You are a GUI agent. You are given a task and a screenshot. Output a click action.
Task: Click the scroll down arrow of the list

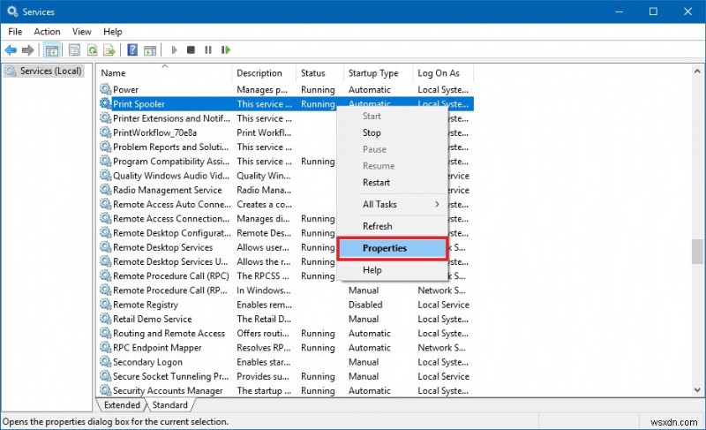[x=697, y=390]
